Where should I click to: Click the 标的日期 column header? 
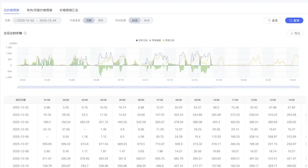pos(20,100)
